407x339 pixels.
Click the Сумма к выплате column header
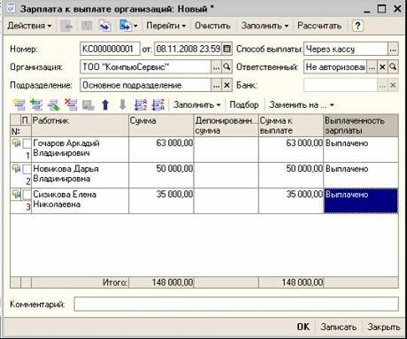[291, 126]
